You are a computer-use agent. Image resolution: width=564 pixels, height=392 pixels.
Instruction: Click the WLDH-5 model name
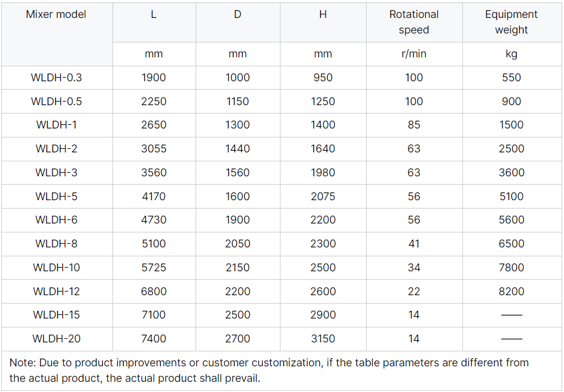(x=56, y=197)
